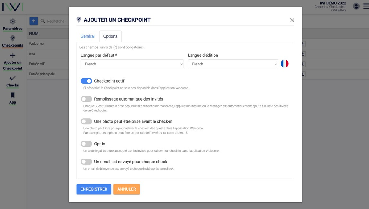369x209 pixels.
Task: Click the French flag icon
Action: 284,64
